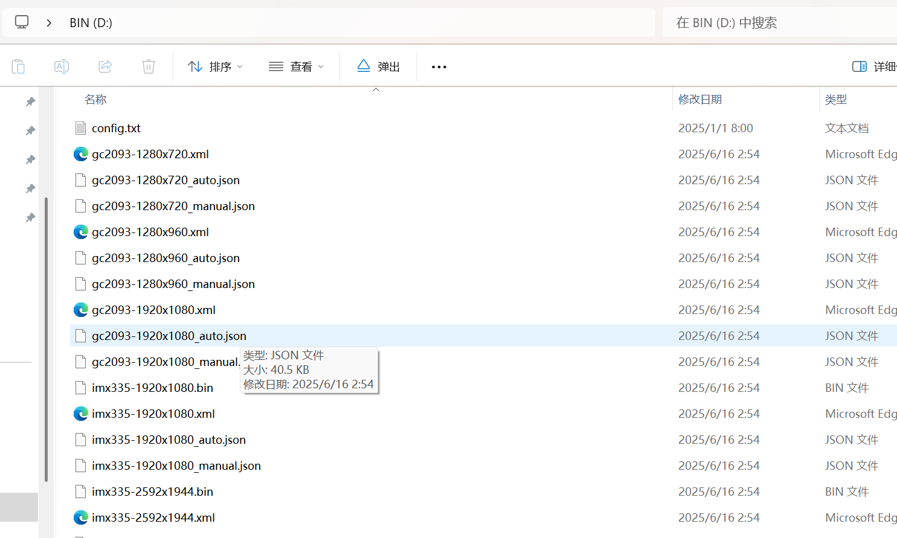This screenshot has height=538, width=897.
Task: Select the gc2093-1280x960.xml Edge icon
Action: click(x=81, y=232)
